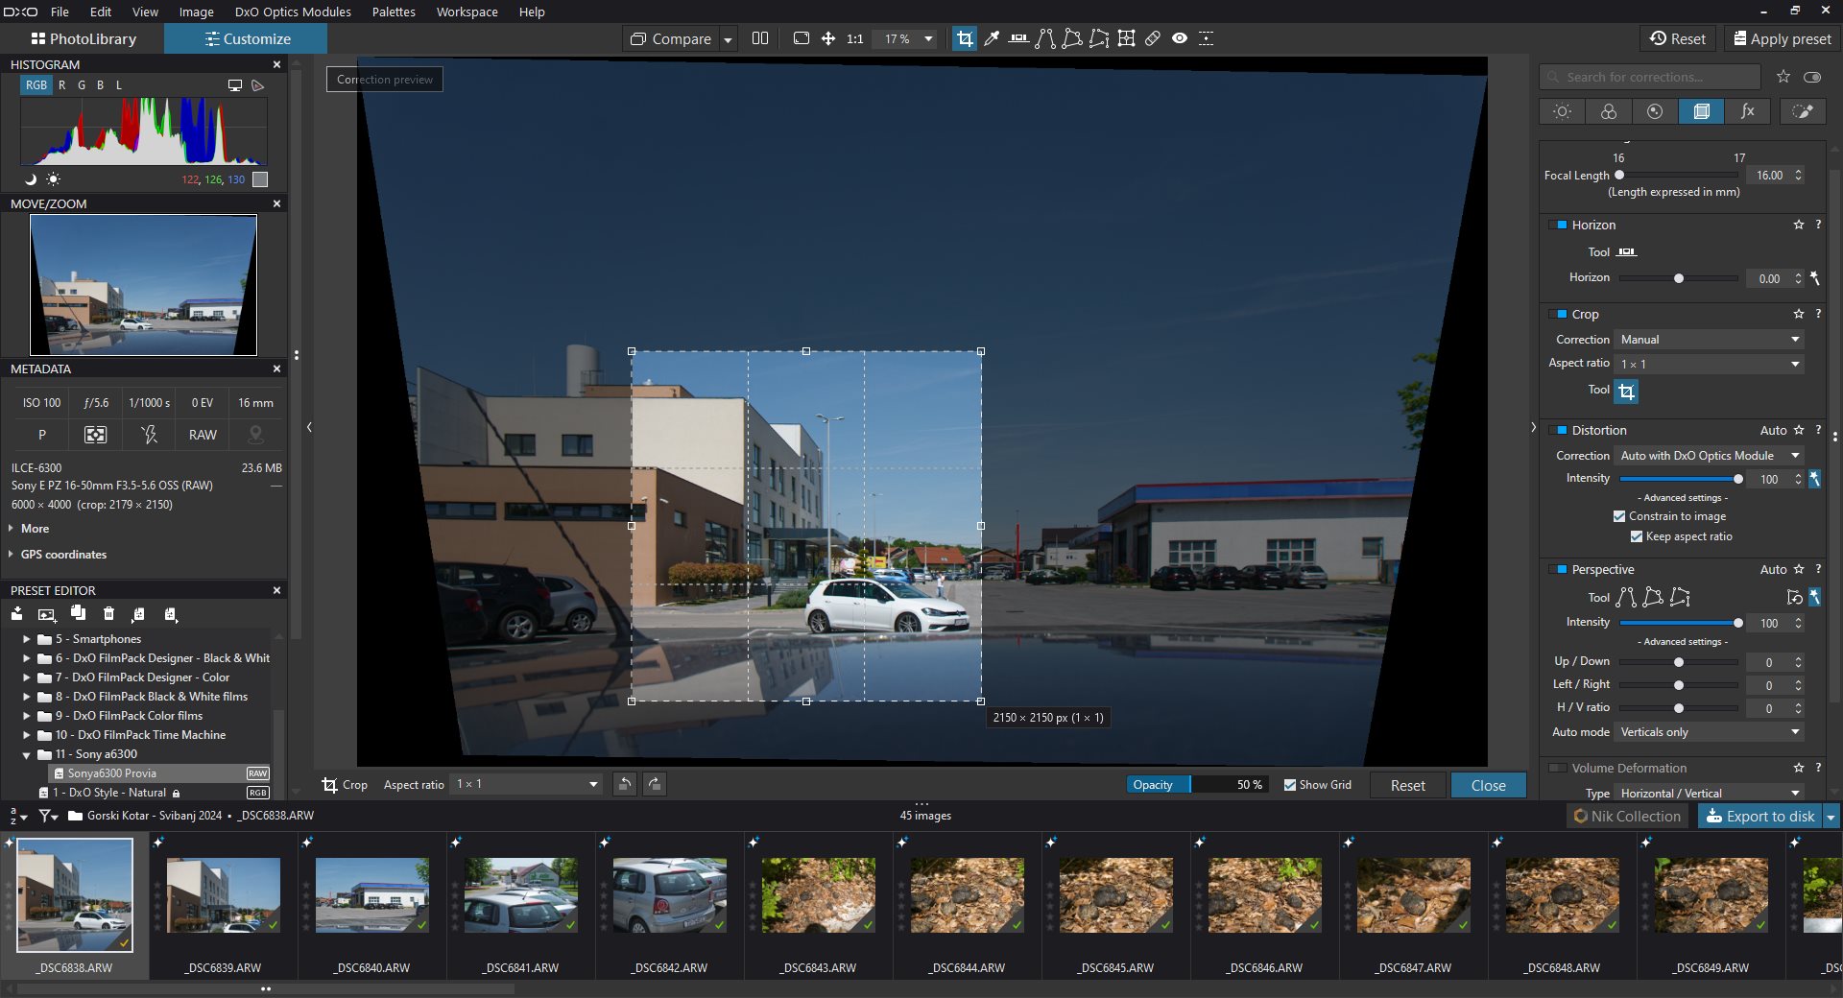The image size is (1843, 998).
Task: Open the Light corrections palette tab
Action: pos(1562,111)
